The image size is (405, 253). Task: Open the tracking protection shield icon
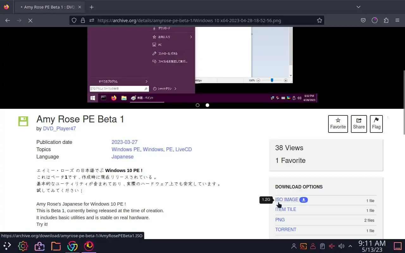[74, 20]
